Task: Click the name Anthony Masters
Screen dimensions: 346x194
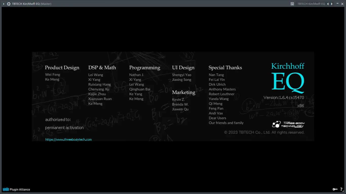Action: [x=222, y=89]
